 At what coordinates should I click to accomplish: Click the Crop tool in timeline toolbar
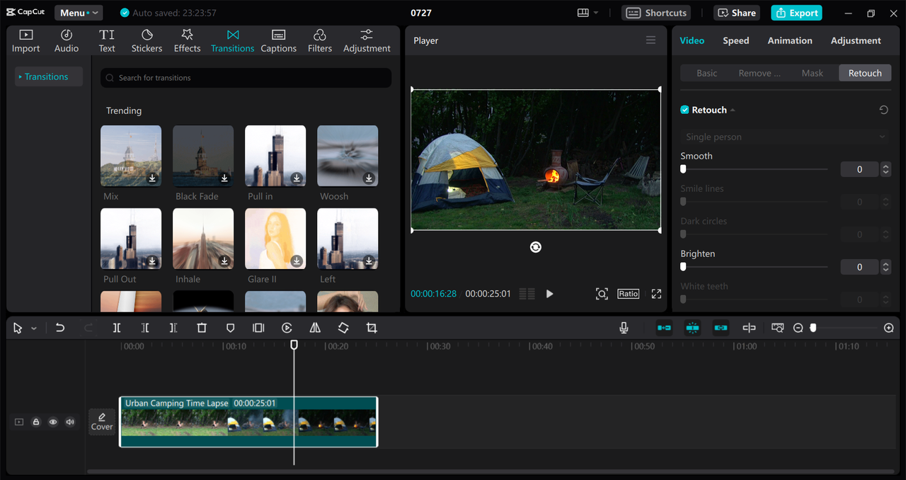click(372, 328)
